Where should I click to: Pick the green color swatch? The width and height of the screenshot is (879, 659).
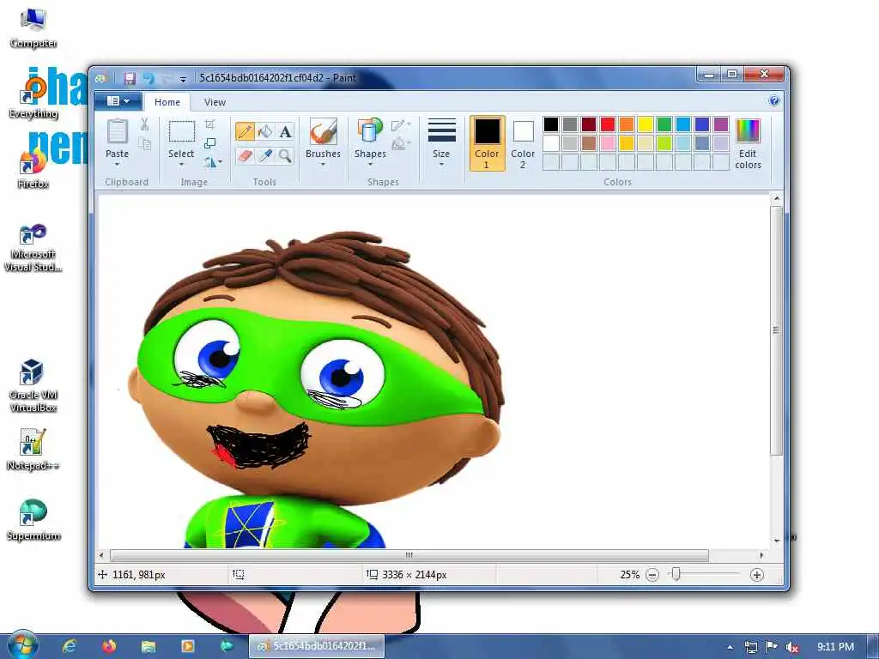click(x=664, y=124)
